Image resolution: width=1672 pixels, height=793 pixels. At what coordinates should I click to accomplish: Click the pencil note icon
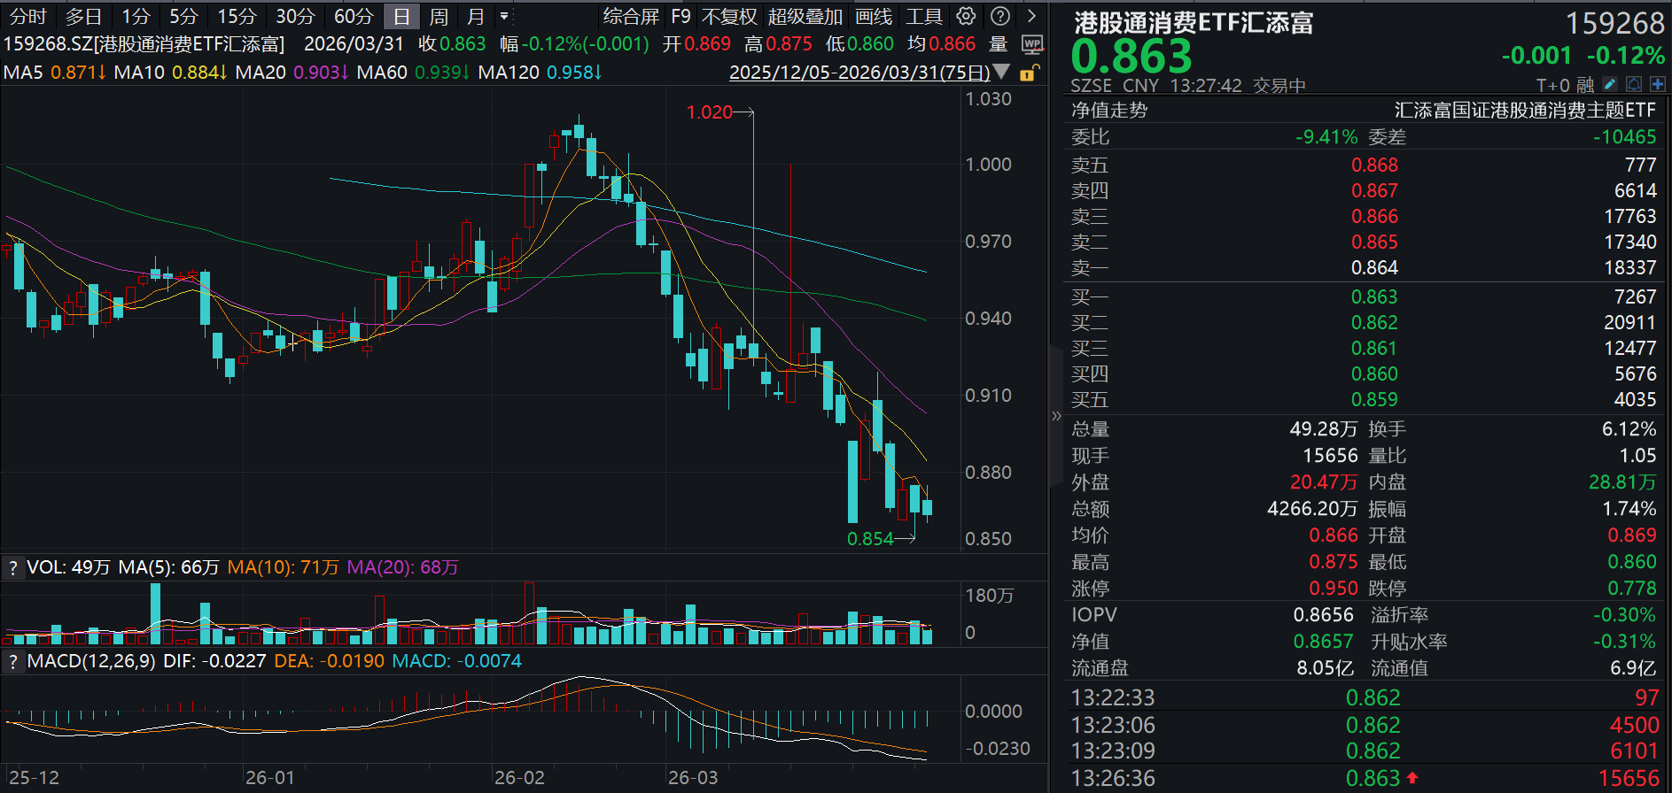point(1610,84)
